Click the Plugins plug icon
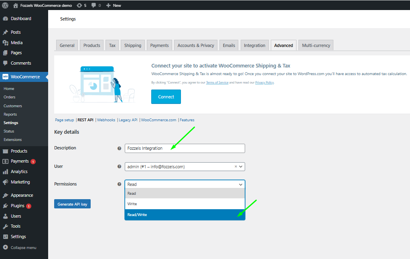410x259 pixels. coord(5,206)
